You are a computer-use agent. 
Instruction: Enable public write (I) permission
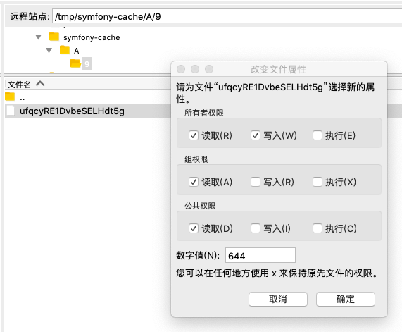pos(256,228)
